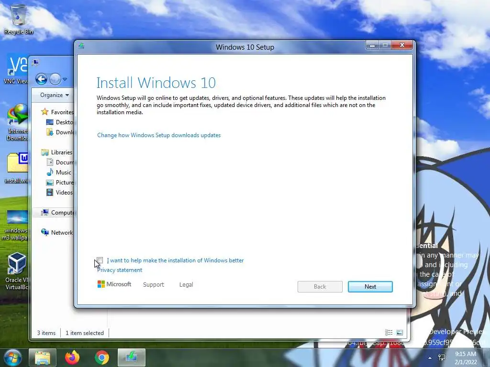Open the Privacy statement link
The width and height of the screenshot is (490, 367).
pos(120,270)
